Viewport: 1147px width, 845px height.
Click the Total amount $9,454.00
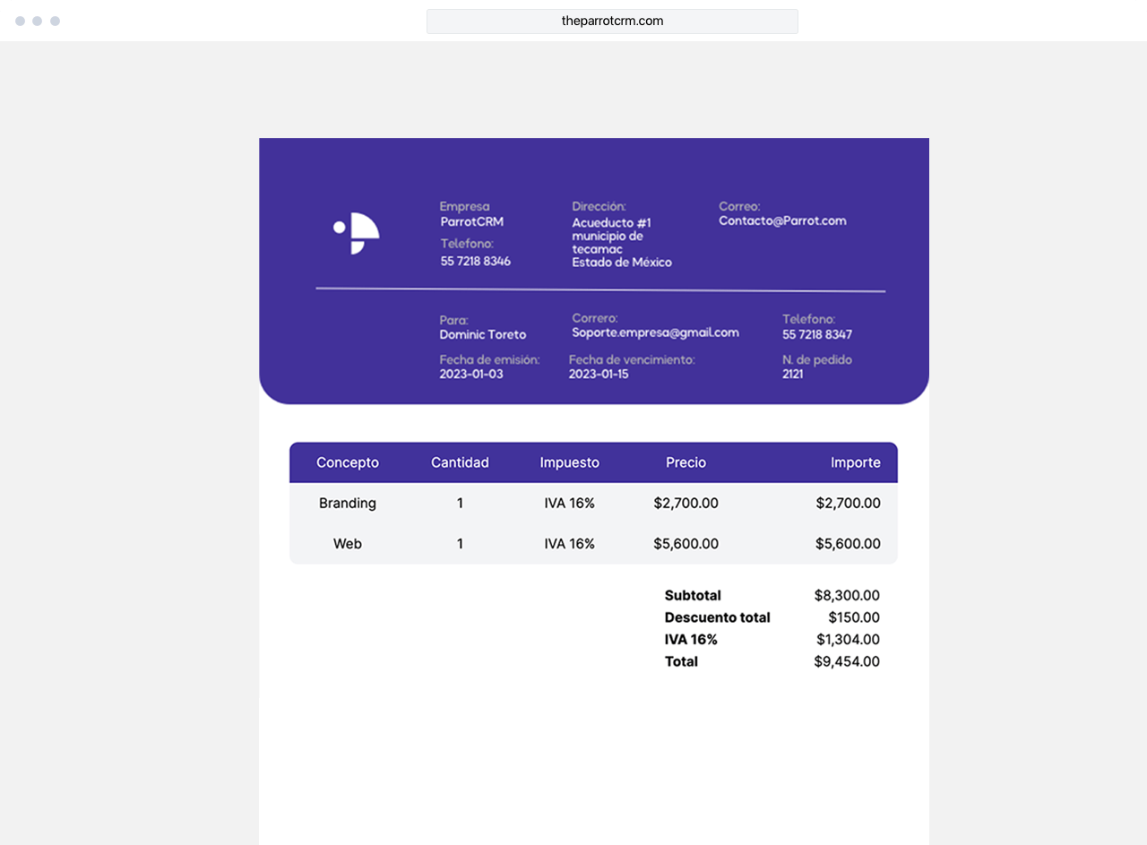pos(847,662)
